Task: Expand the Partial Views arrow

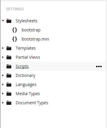Action: [3, 57]
